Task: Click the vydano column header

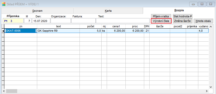Action: (203, 26)
